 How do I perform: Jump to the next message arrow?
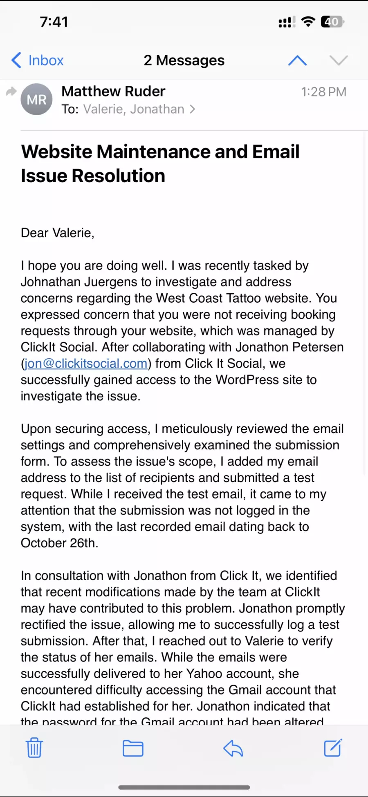pyautogui.click(x=339, y=60)
